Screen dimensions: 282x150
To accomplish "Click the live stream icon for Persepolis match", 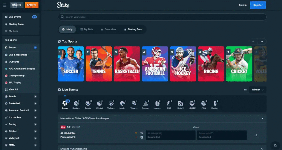I will [x=142, y=137].
